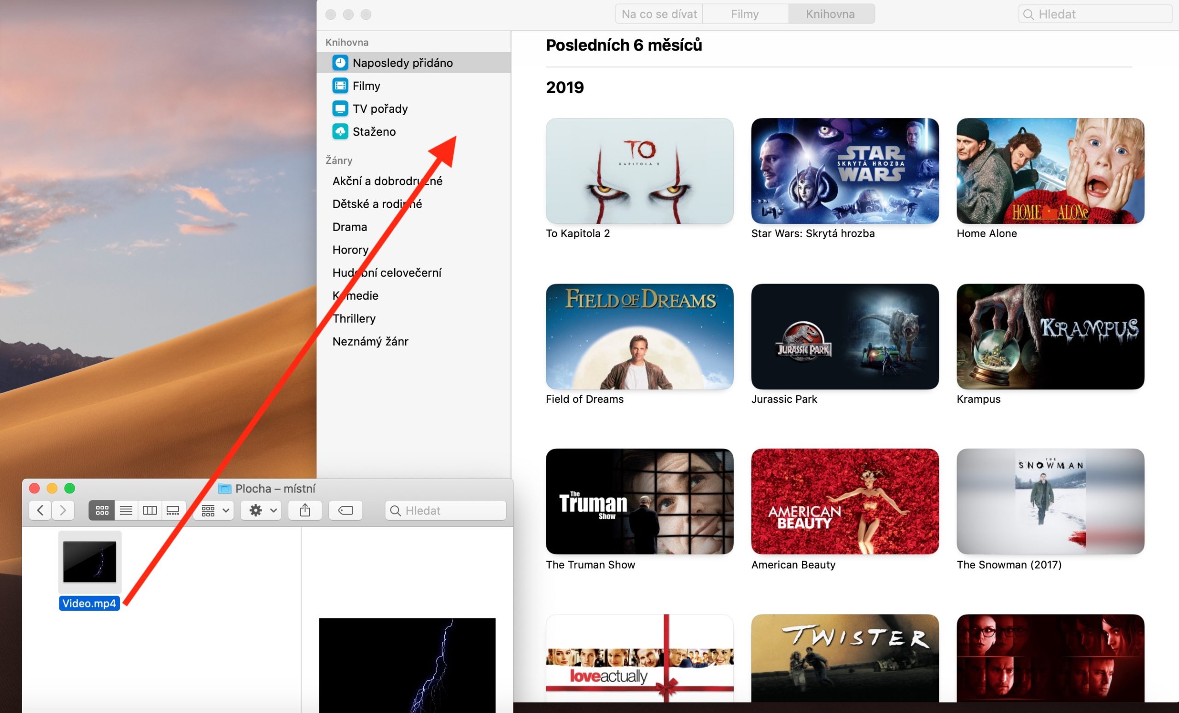Open Star Wars: Skrytá hrozba poster

point(845,171)
